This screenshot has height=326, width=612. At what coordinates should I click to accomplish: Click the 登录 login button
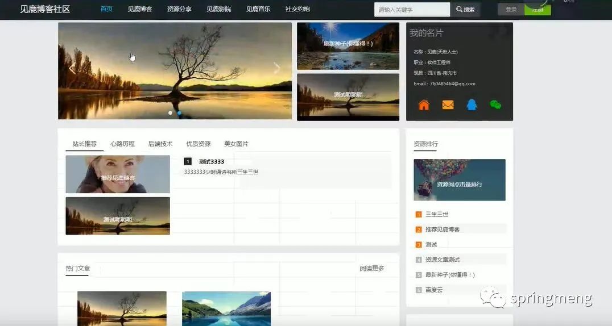[511, 9]
